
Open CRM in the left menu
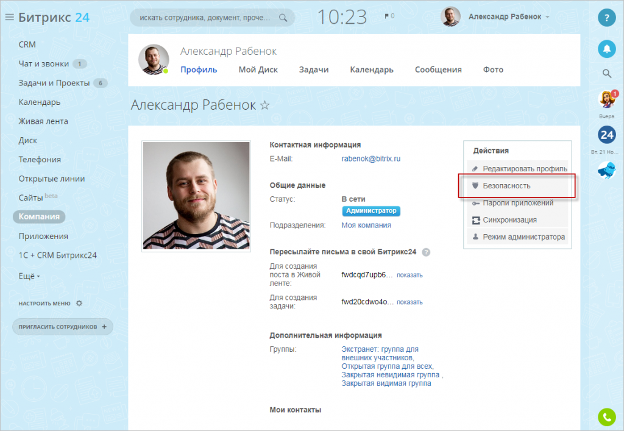point(27,45)
